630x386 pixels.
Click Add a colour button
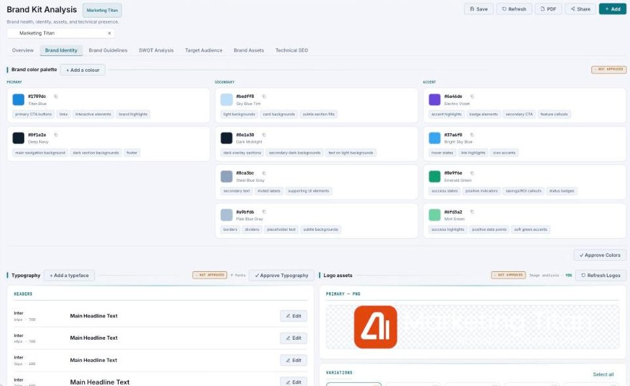pos(83,70)
